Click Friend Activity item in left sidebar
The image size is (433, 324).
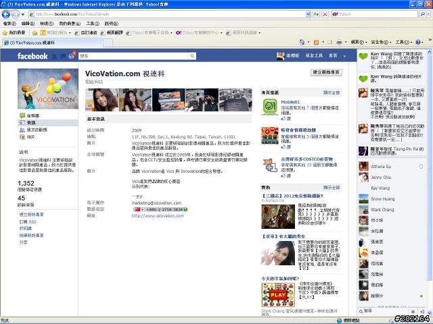(x=33, y=130)
